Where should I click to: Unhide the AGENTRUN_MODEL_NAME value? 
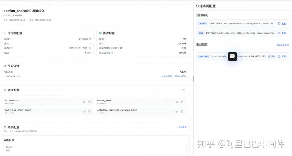tap(84, 112)
